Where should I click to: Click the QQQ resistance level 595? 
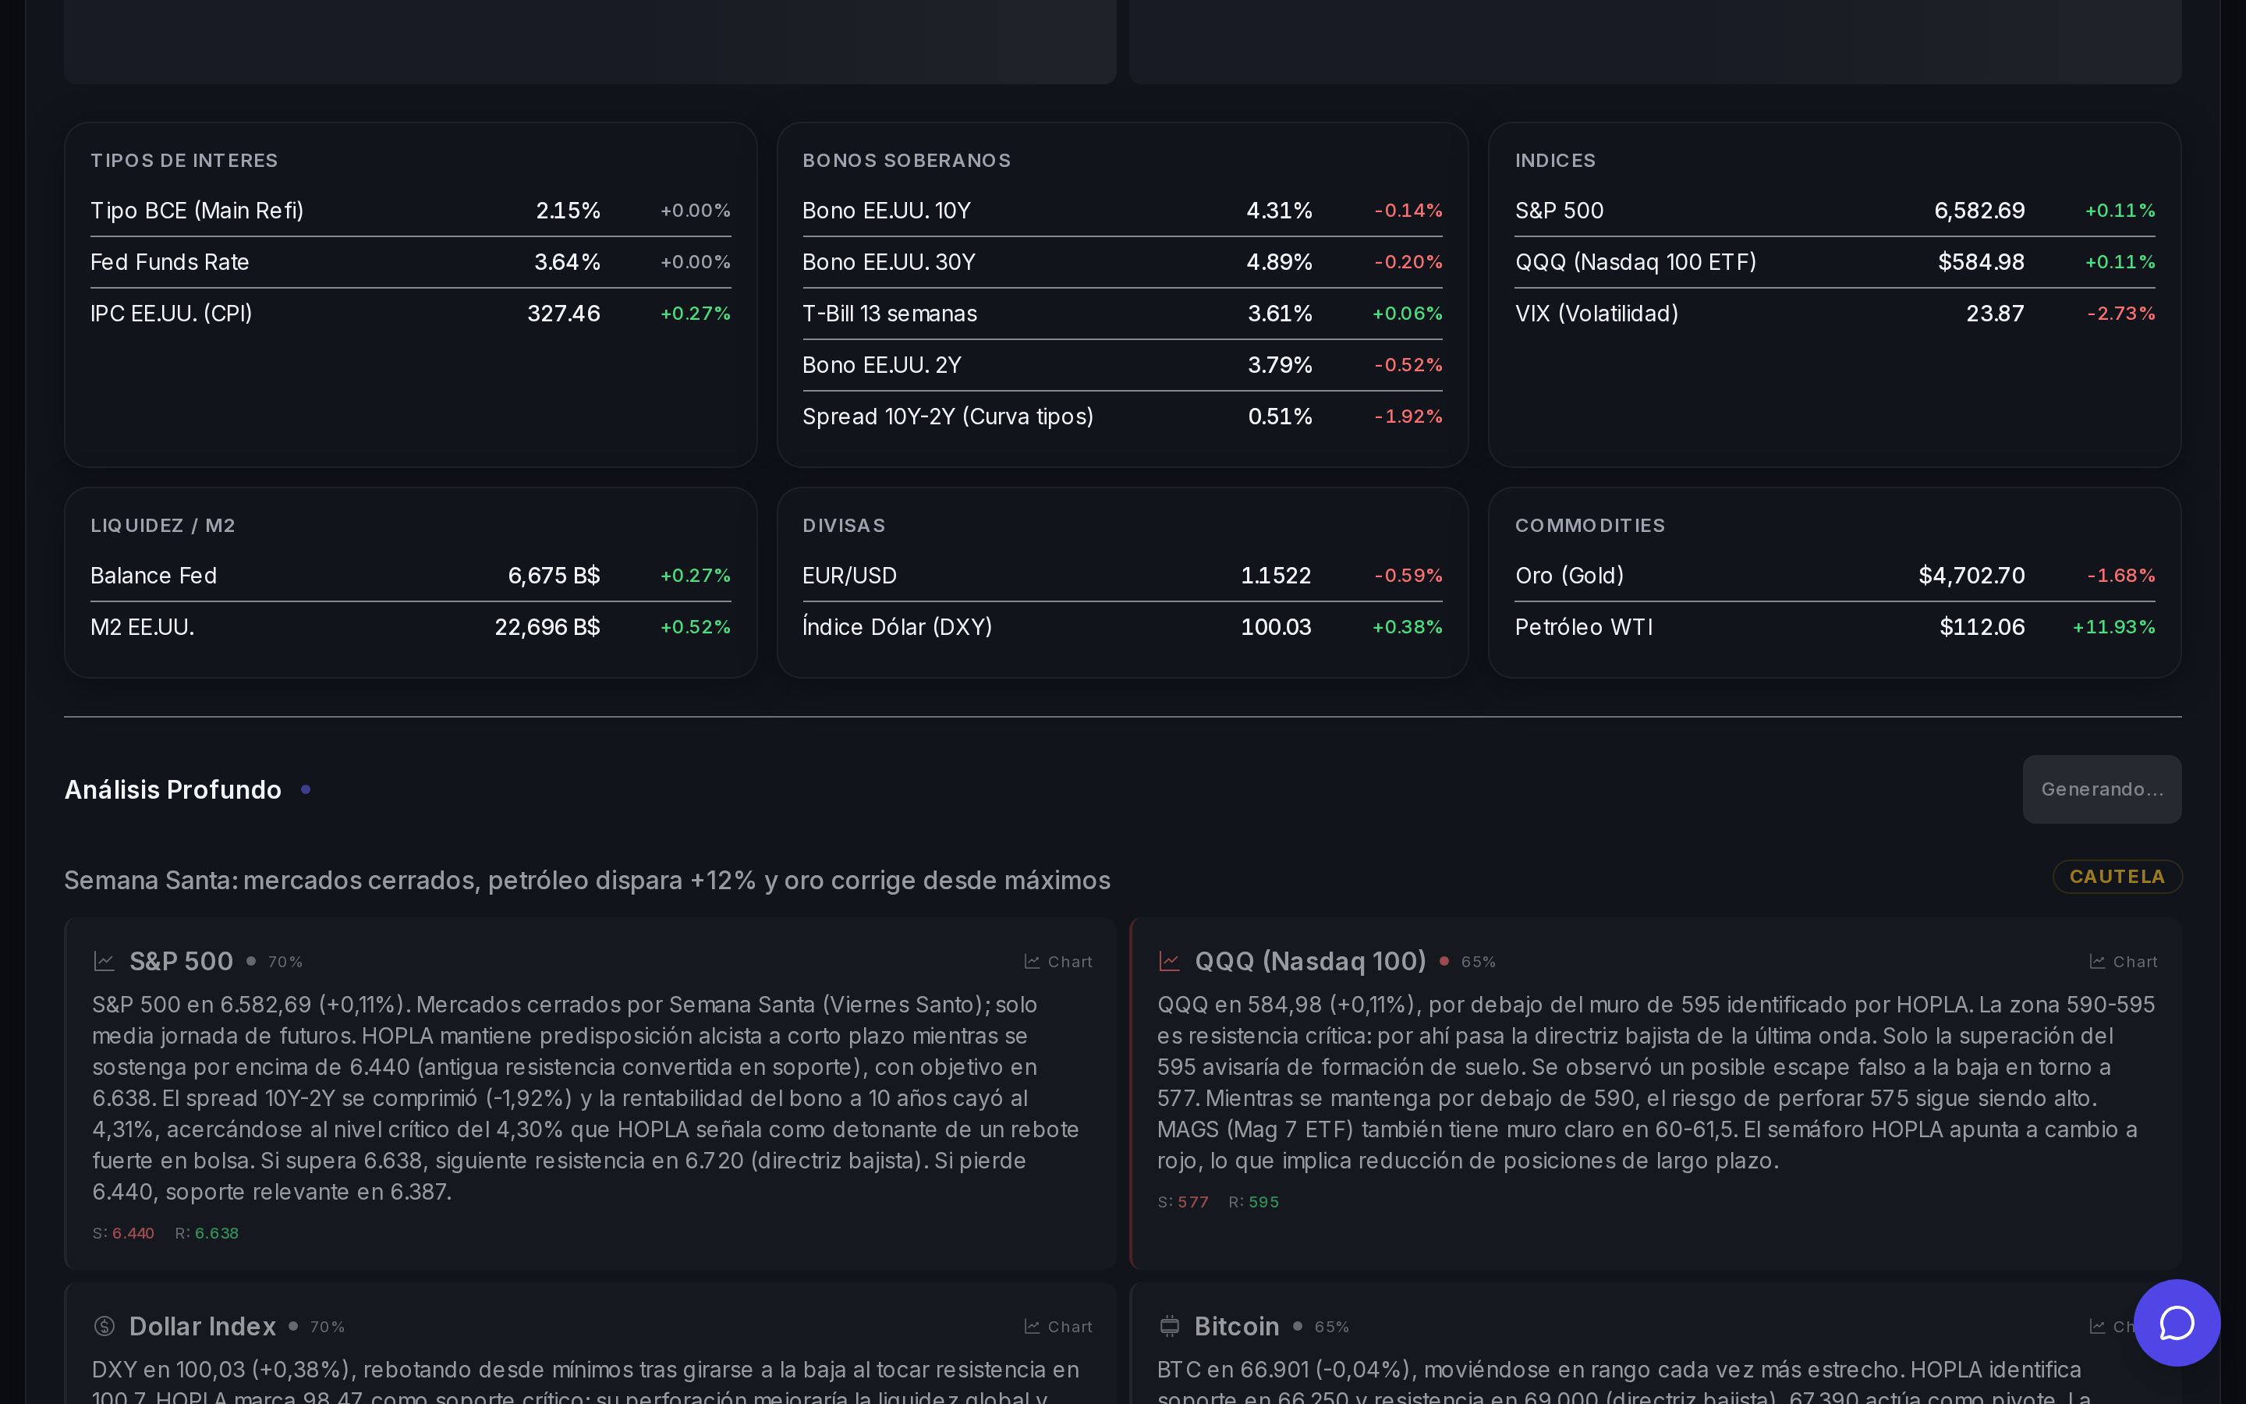(x=1263, y=1201)
